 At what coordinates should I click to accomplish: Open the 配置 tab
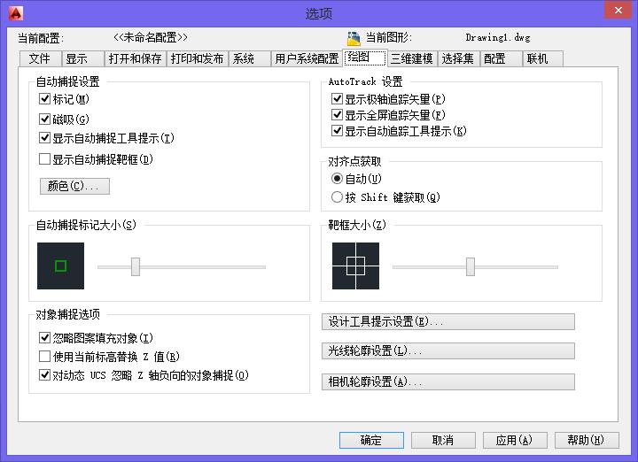coord(501,58)
